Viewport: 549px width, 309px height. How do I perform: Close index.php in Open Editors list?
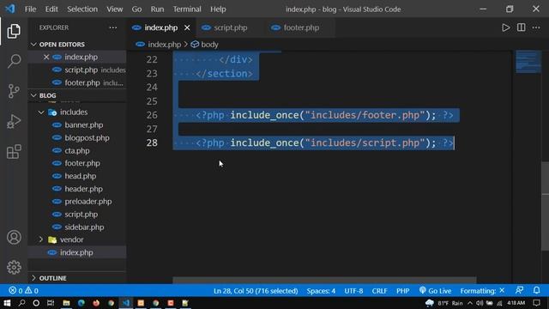[46, 57]
